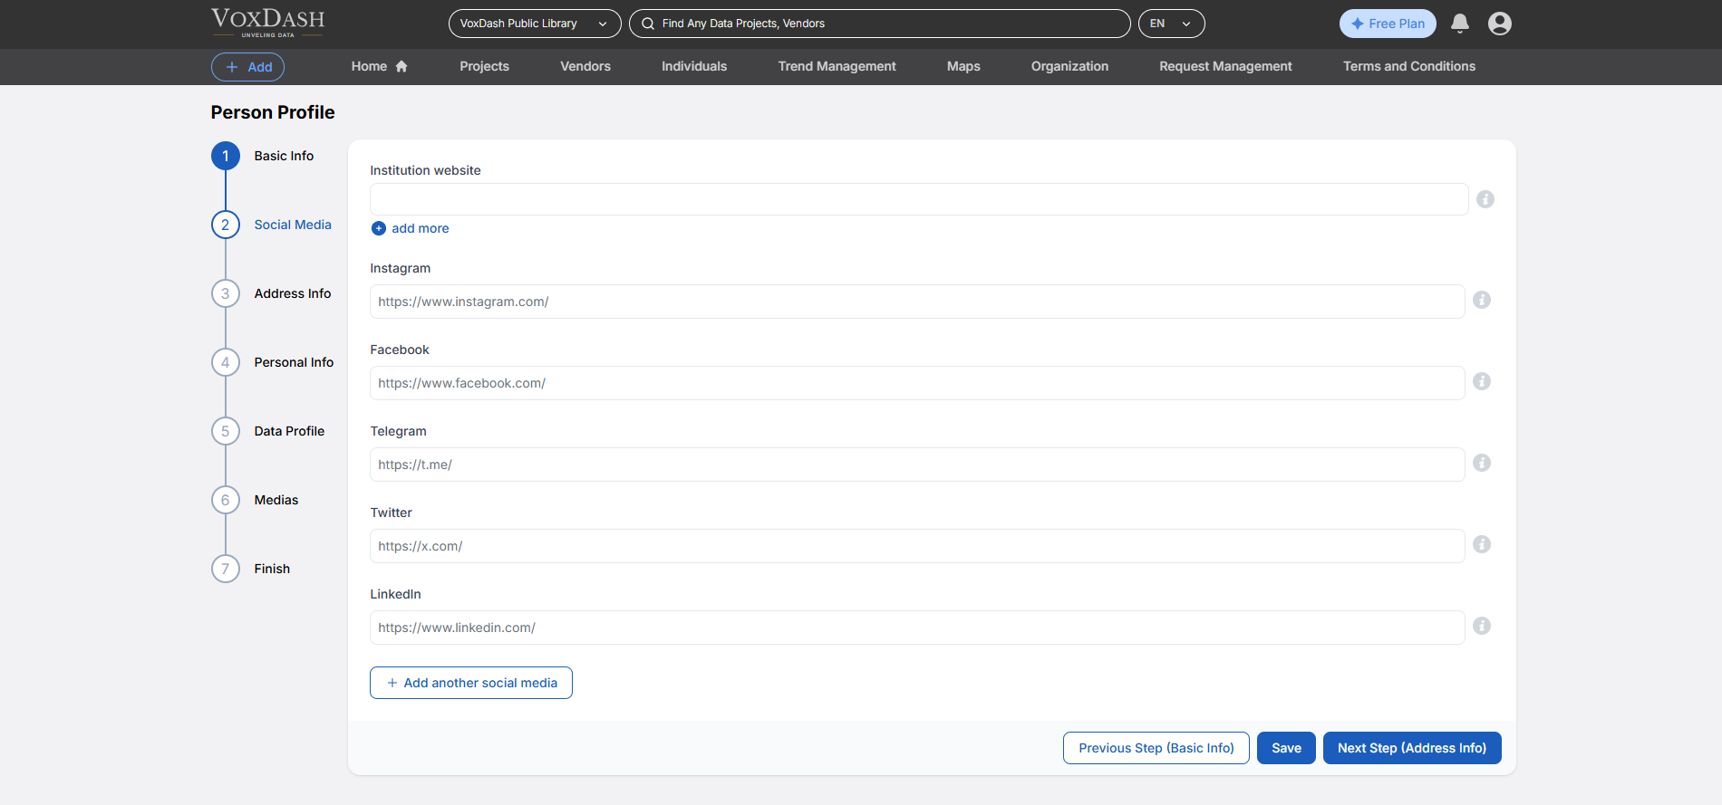This screenshot has width=1722, height=805.
Task: Show info icon for Facebook field
Action: click(x=1482, y=381)
